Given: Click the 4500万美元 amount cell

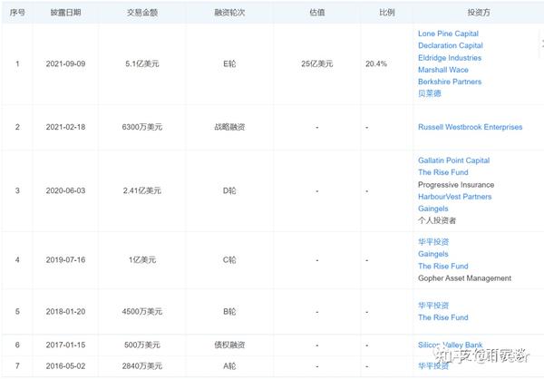Looking at the screenshot, I should coord(142,311).
